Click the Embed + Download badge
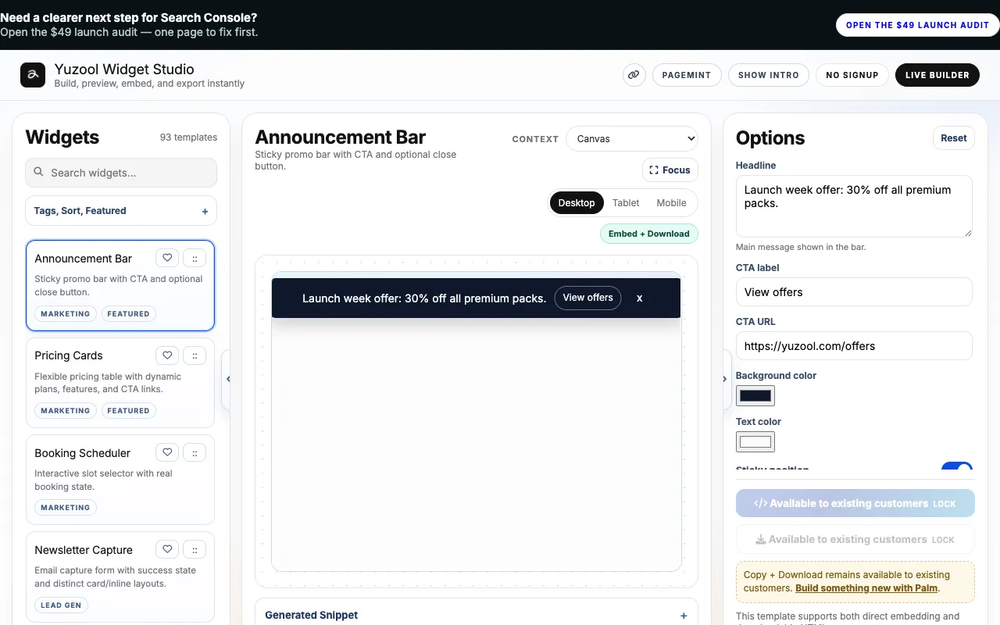 (649, 234)
